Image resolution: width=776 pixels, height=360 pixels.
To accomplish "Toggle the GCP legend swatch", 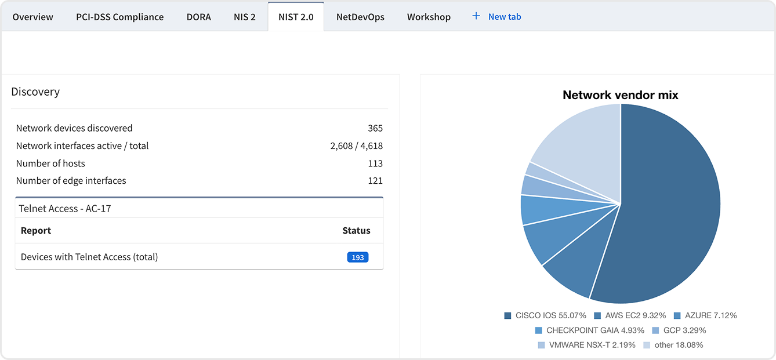I will [656, 330].
